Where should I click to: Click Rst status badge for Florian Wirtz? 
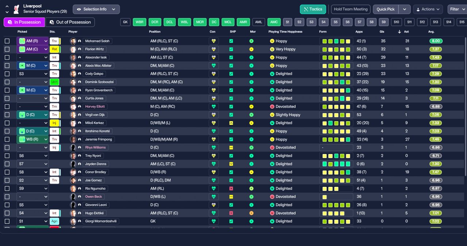(x=54, y=49)
